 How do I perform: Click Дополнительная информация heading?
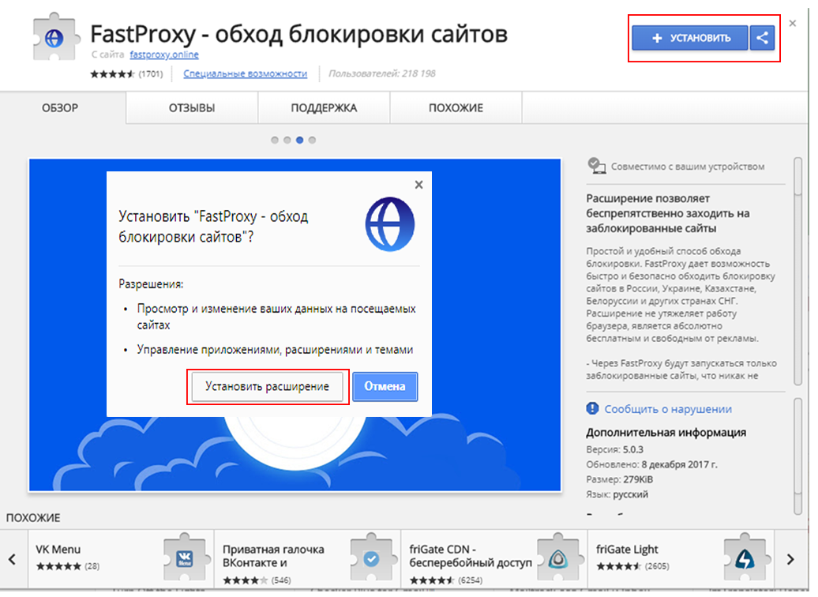(x=666, y=432)
